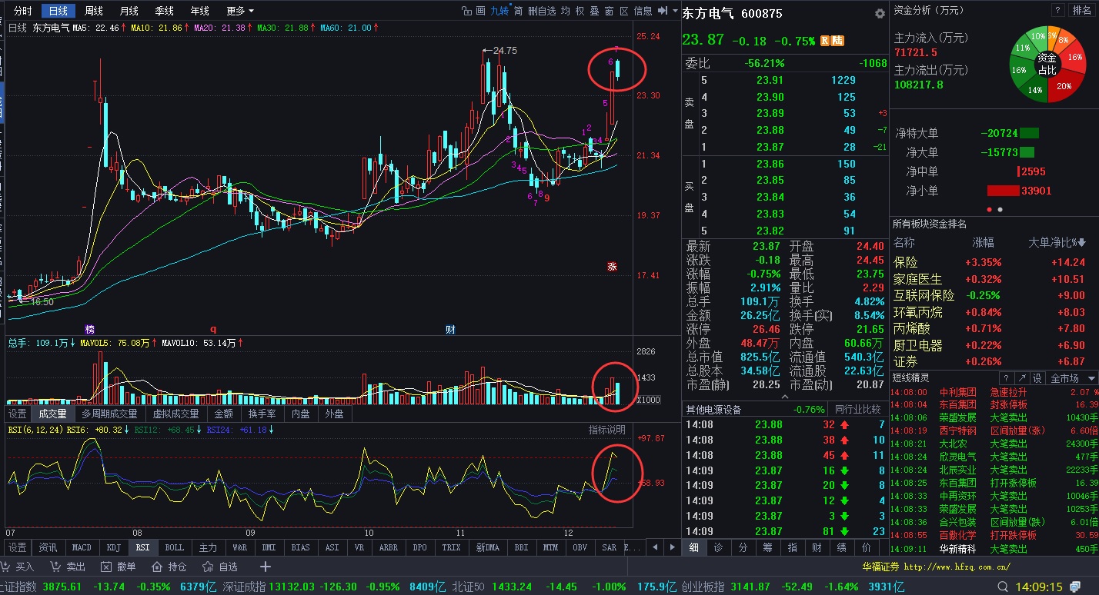
Task: Click the 陆 Stock Connect badge
Action: pos(837,41)
